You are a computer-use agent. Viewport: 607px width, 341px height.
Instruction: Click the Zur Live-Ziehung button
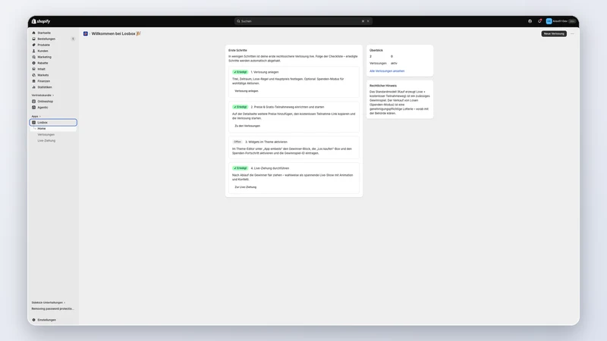[x=245, y=186]
